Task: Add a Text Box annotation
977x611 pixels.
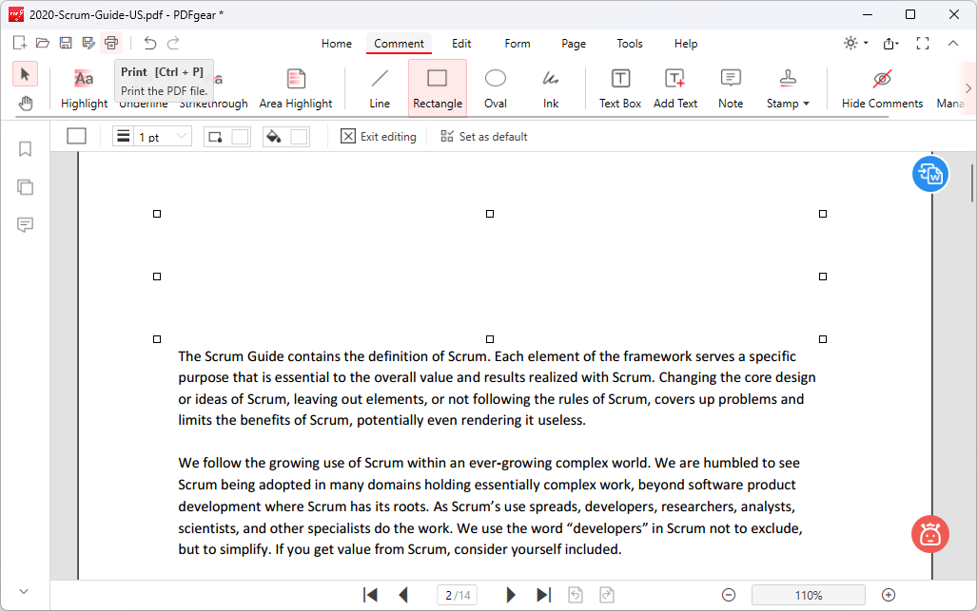Action: click(x=619, y=86)
